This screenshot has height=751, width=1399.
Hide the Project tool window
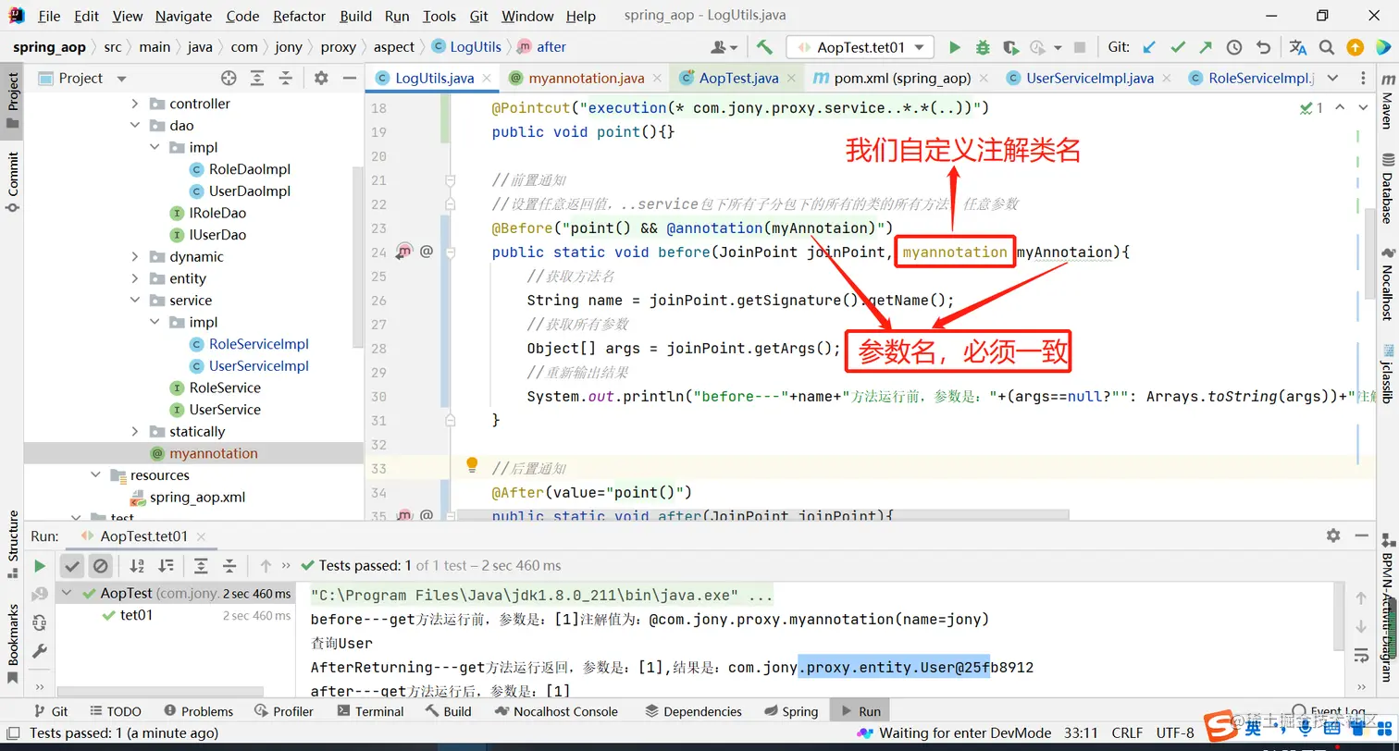(350, 79)
